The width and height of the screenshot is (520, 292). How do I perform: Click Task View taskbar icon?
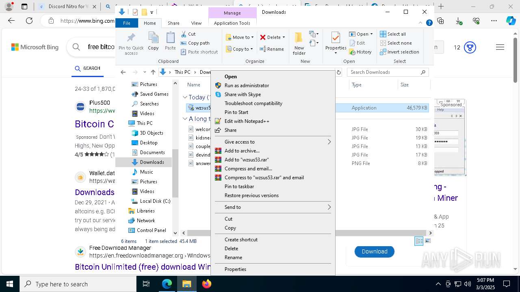click(x=146, y=284)
